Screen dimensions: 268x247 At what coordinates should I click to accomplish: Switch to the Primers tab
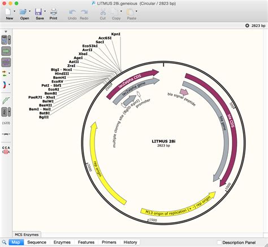point(109,242)
